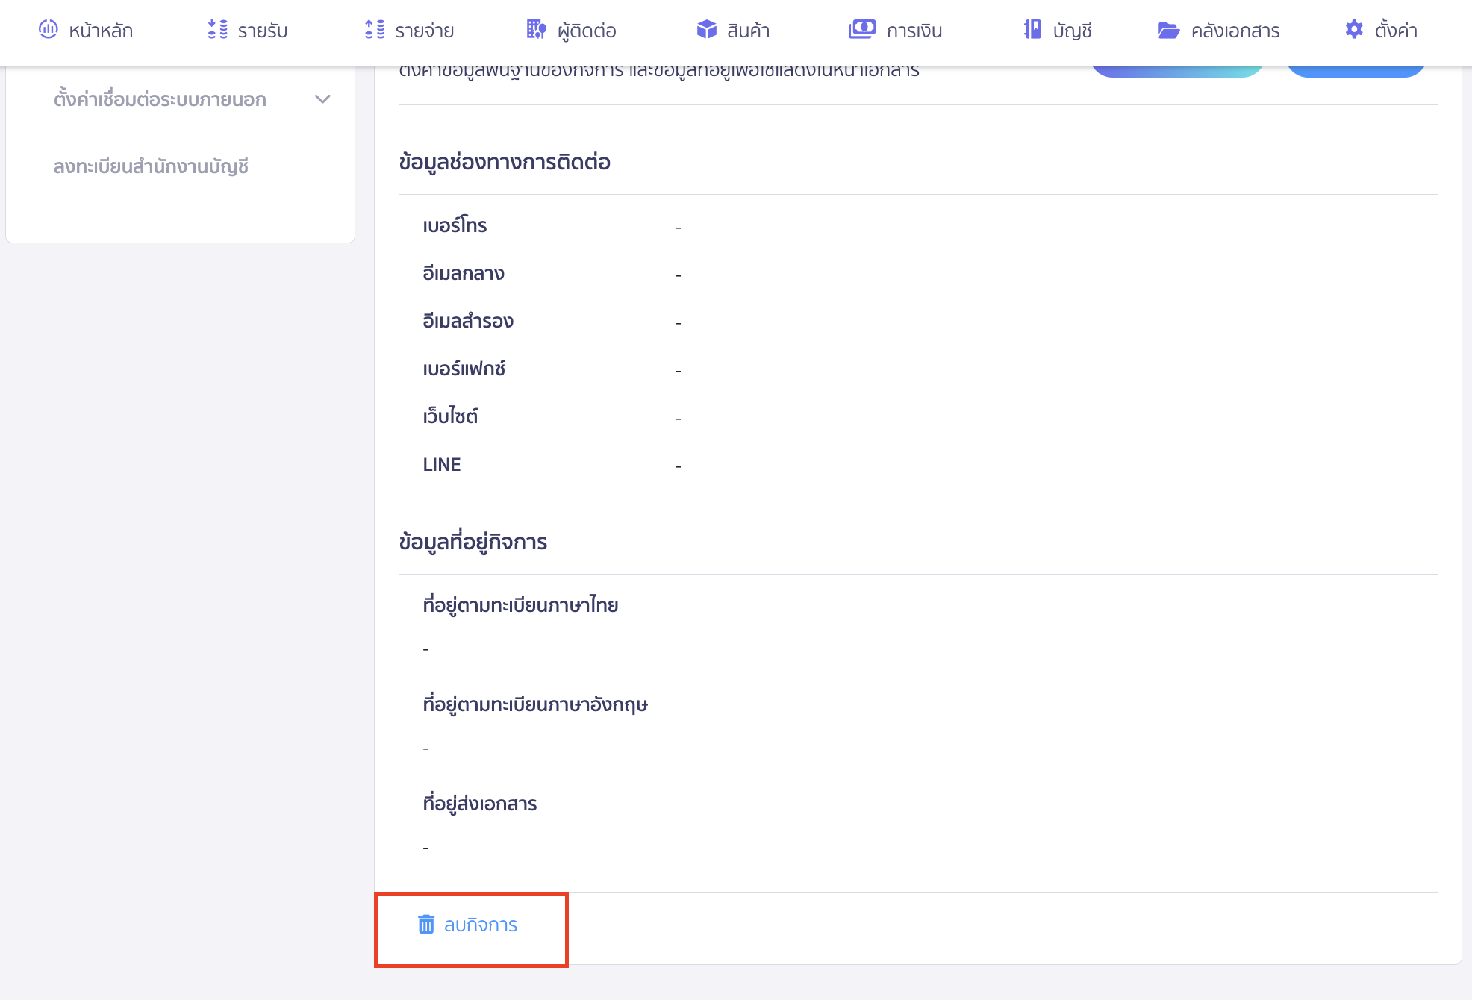This screenshot has width=1472, height=1000.
Task: Click the gradient purple-teal button at top
Action: pyautogui.click(x=1177, y=71)
